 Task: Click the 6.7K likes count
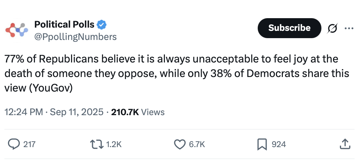click(x=197, y=144)
